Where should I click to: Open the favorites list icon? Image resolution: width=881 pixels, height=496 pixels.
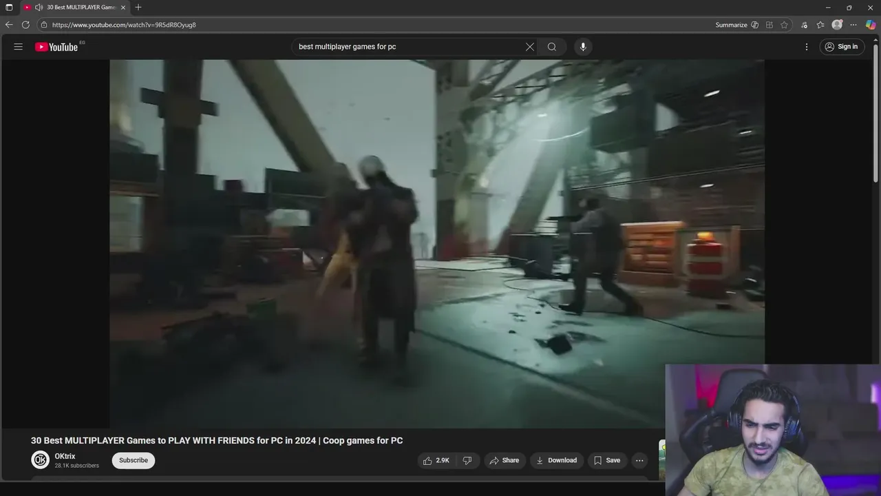(820, 25)
